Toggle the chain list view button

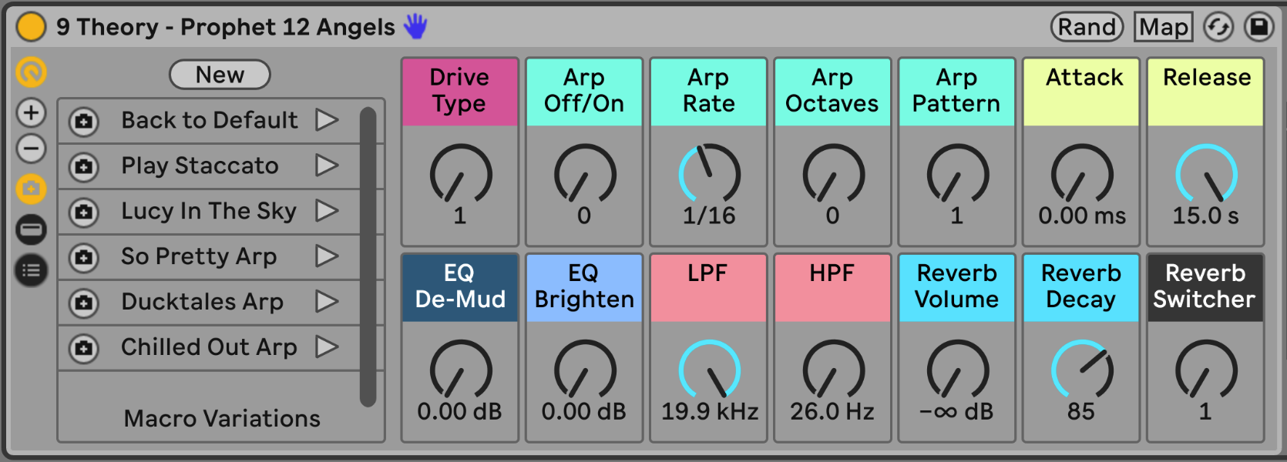click(32, 229)
